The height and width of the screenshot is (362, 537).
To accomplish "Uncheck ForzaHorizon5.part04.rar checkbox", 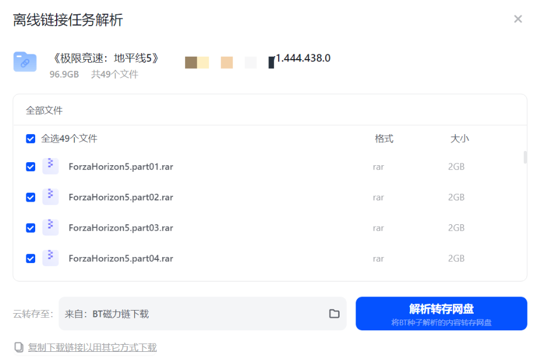I will click(30, 258).
